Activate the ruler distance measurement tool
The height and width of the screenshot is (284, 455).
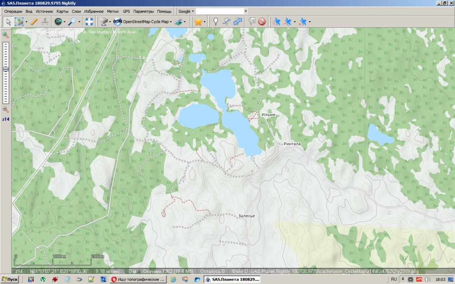[x=34, y=22]
